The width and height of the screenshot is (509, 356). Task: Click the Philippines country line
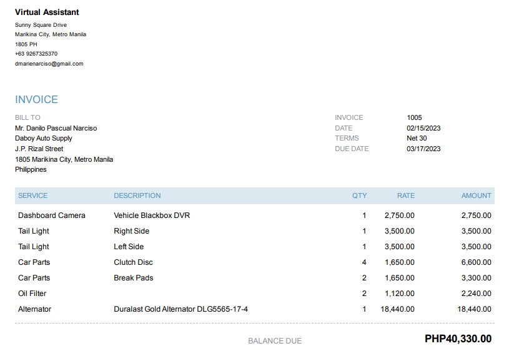pos(31,169)
